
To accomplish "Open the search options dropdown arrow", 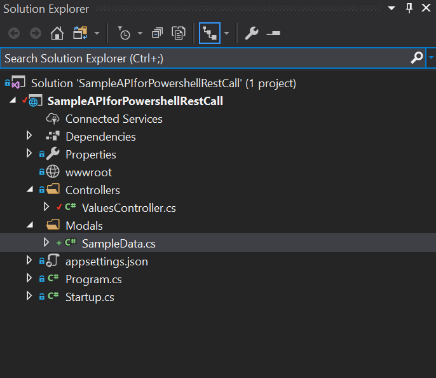I will 431,58.
